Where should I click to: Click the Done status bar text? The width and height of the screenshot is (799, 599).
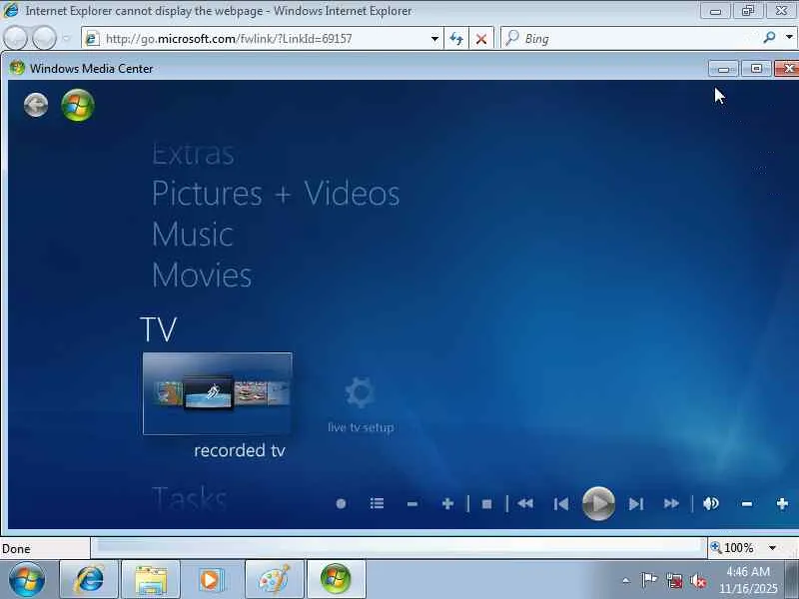(16, 548)
